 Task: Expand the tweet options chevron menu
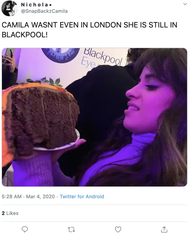[185, 4]
